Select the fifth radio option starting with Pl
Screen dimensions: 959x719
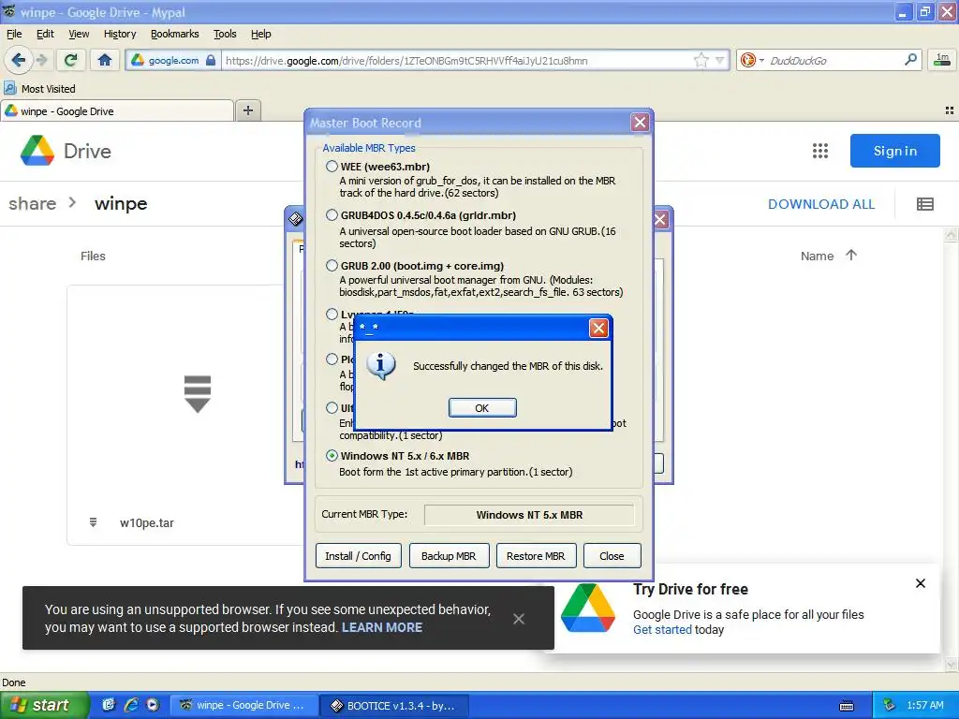click(x=332, y=359)
